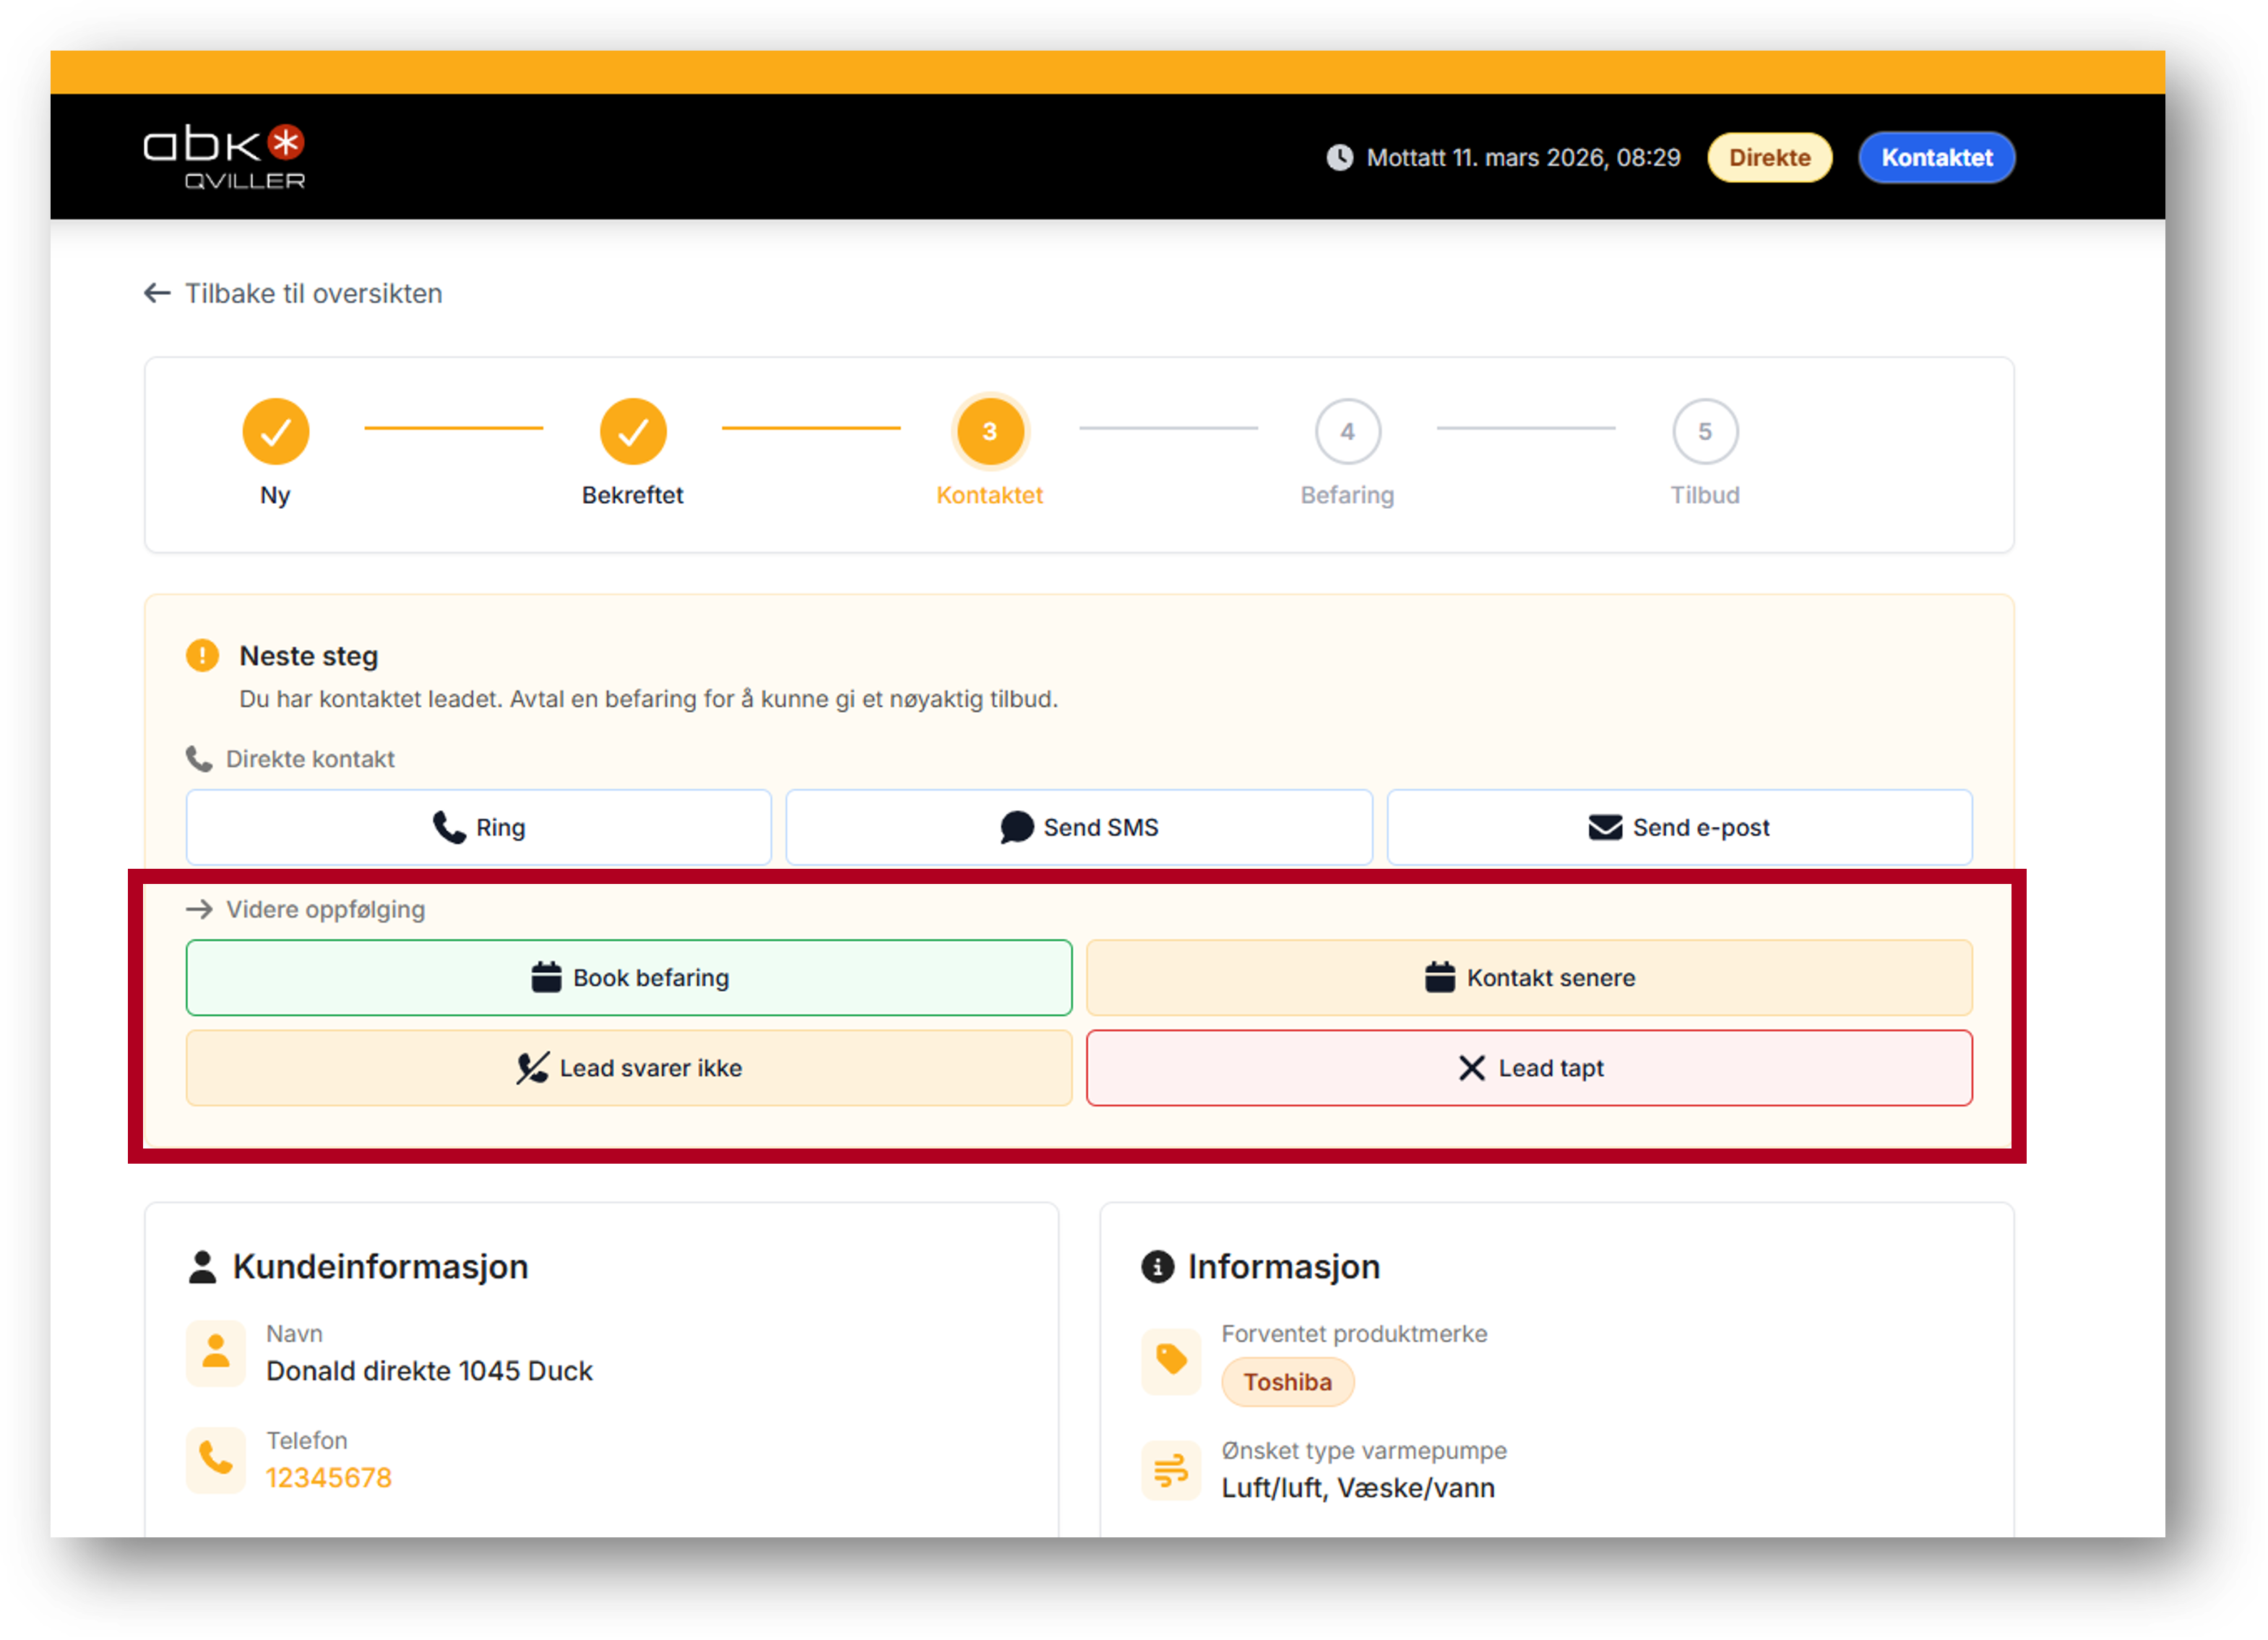
Task: Click the back arrow icon
Action: pyautogui.click(x=157, y=293)
